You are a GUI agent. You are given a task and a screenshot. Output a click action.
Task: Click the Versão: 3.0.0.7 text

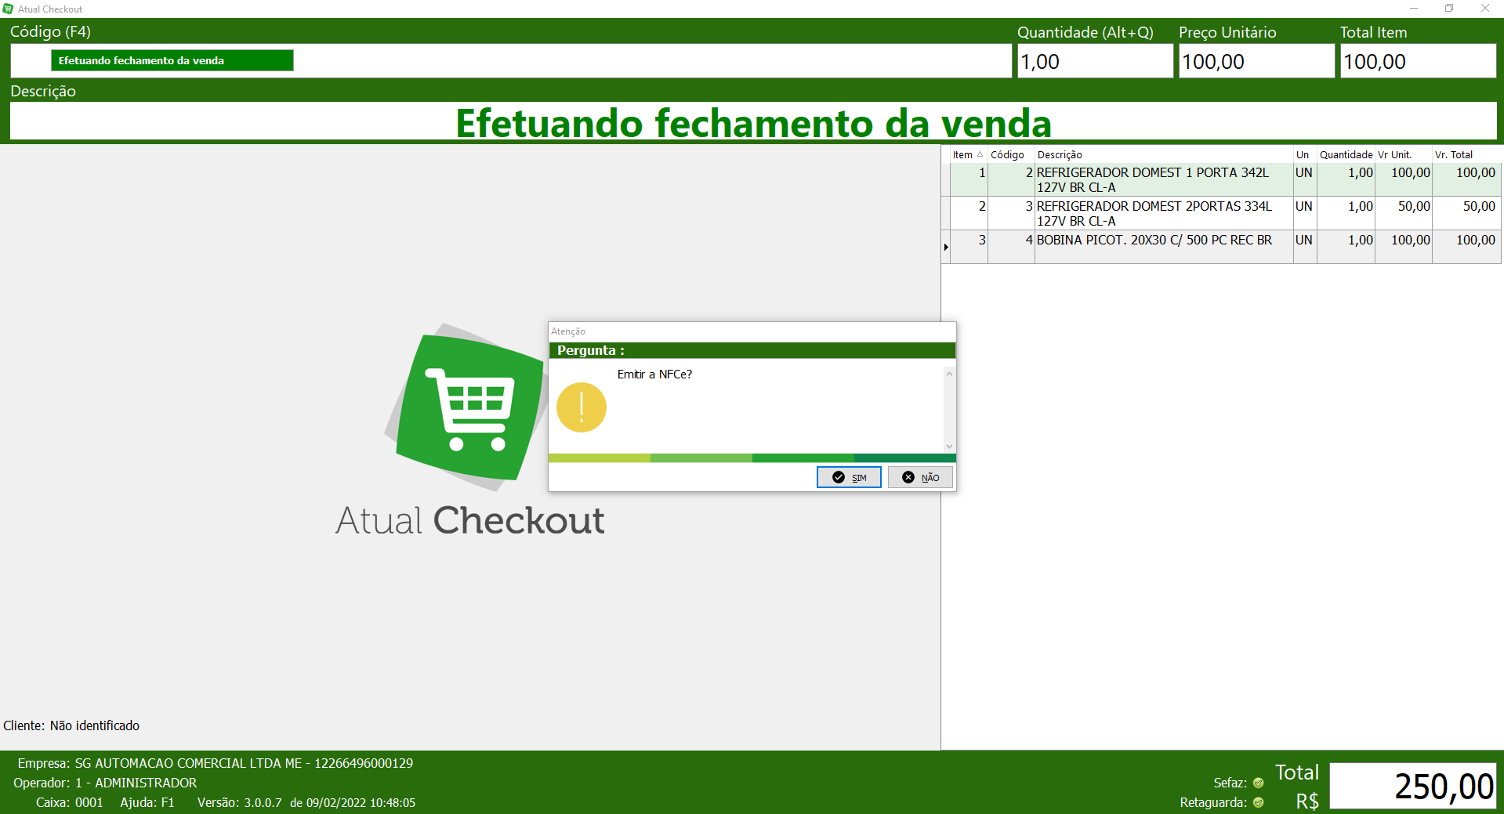tap(239, 802)
